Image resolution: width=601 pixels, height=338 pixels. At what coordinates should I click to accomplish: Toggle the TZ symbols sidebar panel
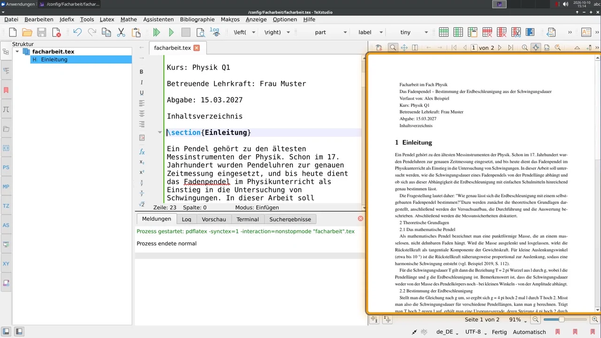pyautogui.click(x=6, y=206)
